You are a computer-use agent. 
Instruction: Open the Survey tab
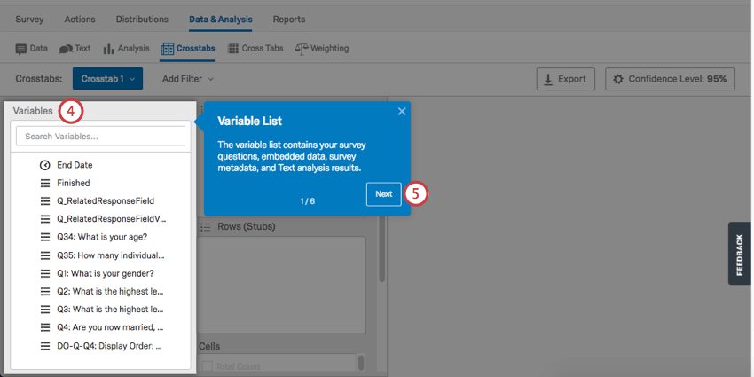[29, 20]
